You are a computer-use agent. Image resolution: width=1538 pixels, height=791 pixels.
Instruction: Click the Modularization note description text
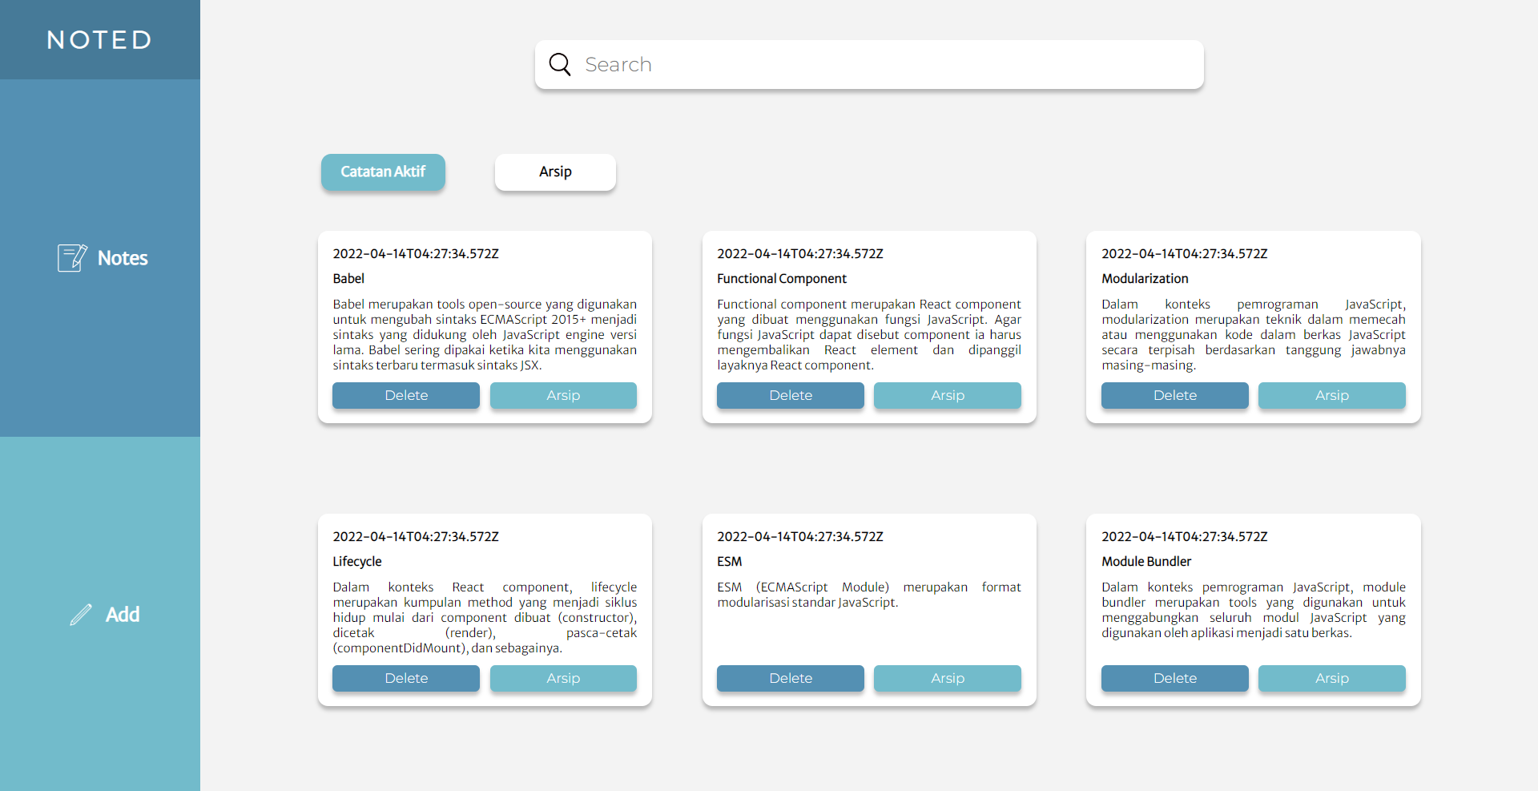coord(1254,334)
